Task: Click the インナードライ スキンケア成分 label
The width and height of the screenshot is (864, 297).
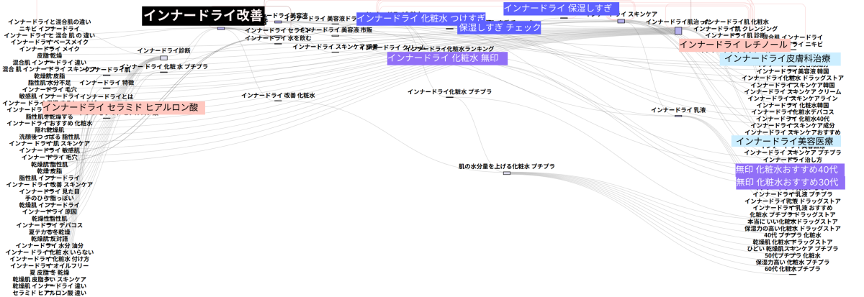Action: click(x=792, y=126)
